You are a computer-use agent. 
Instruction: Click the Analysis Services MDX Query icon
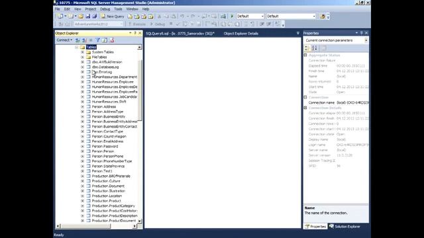(137, 17)
